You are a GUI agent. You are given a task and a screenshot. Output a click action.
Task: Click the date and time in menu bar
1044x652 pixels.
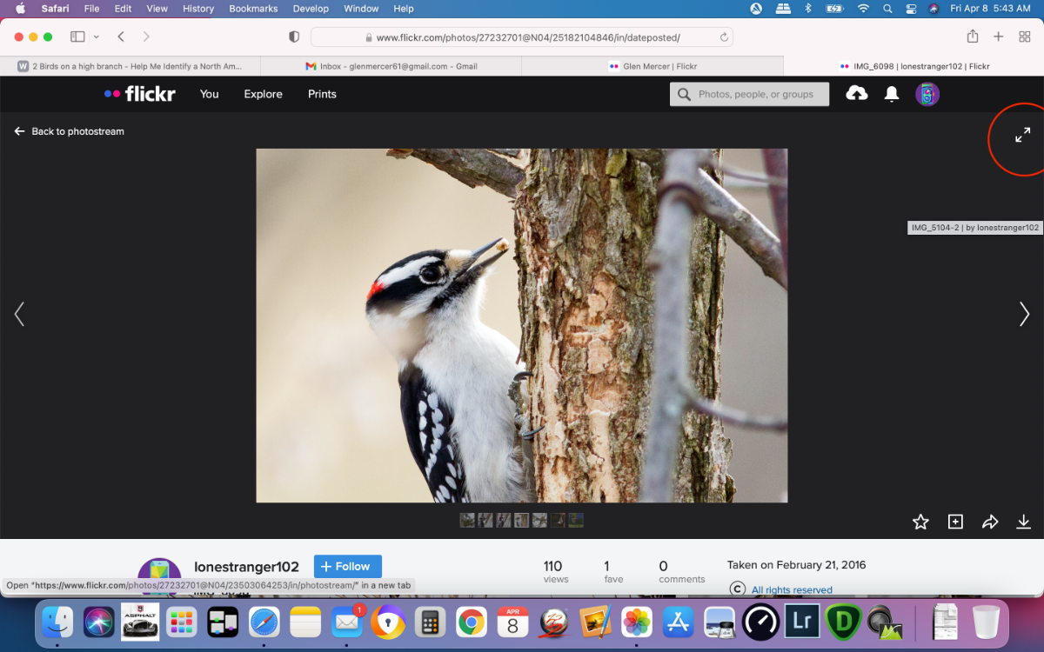pyautogui.click(x=991, y=9)
